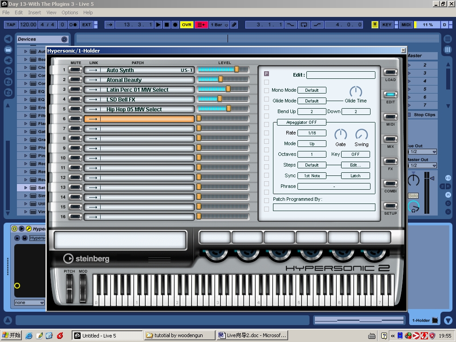Mute slot 1 Auto Synth
This screenshot has height=342, width=456.
click(x=75, y=70)
